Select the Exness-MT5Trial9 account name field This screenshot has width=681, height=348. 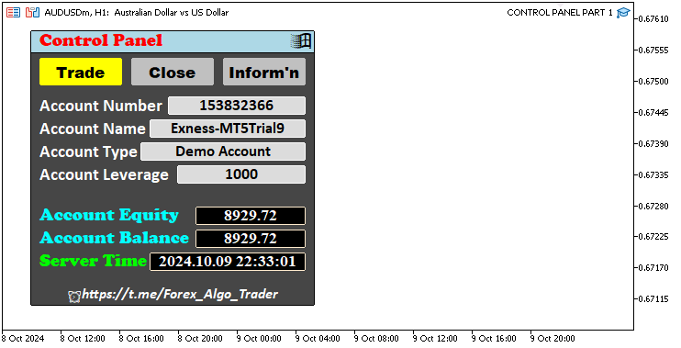tap(228, 129)
